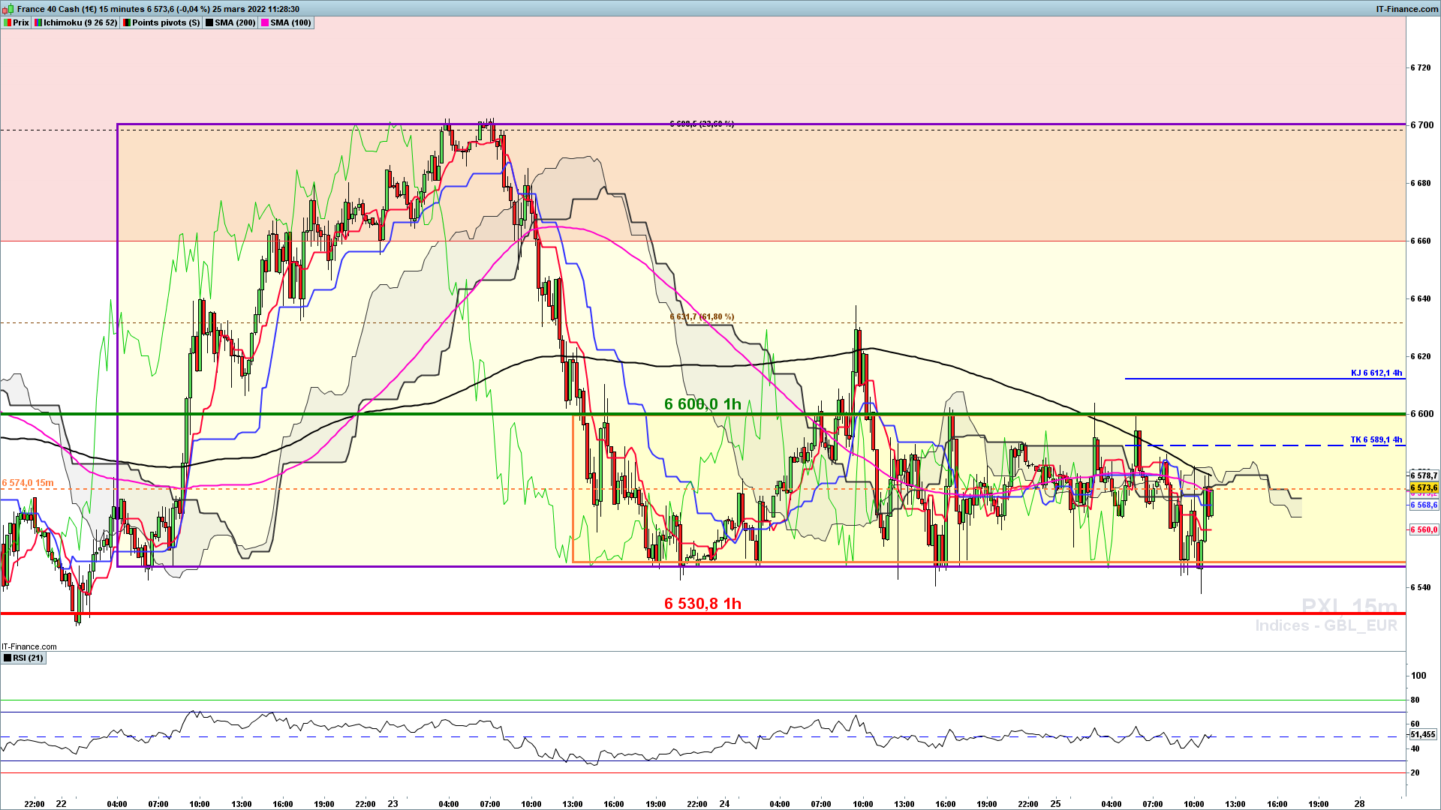
Task: Click the 23,60 % Fibonacci level label
Action: pyautogui.click(x=702, y=124)
